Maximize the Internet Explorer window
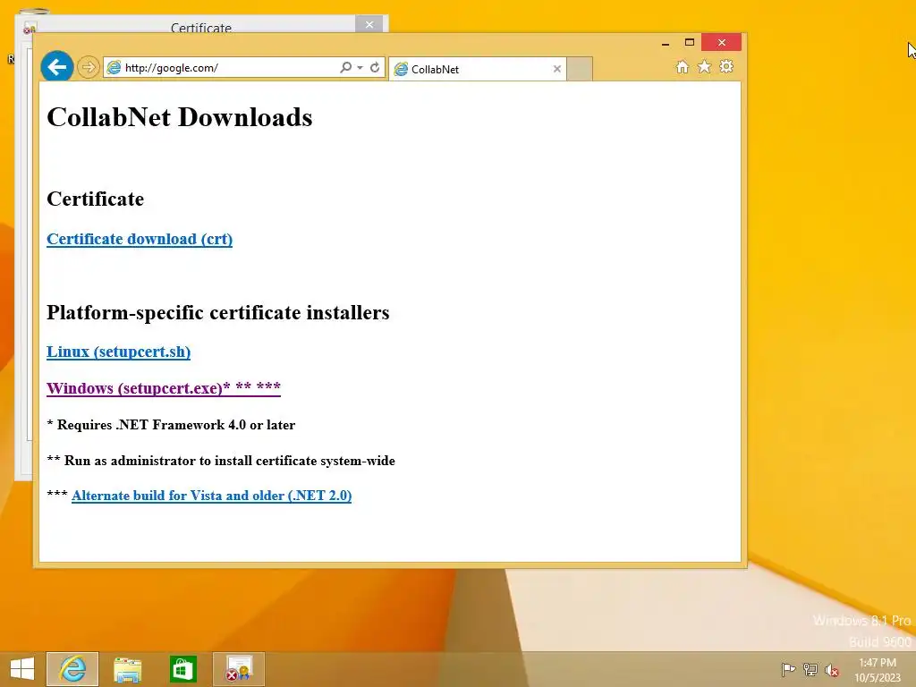Screen dimensions: 916x687 coord(690,42)
